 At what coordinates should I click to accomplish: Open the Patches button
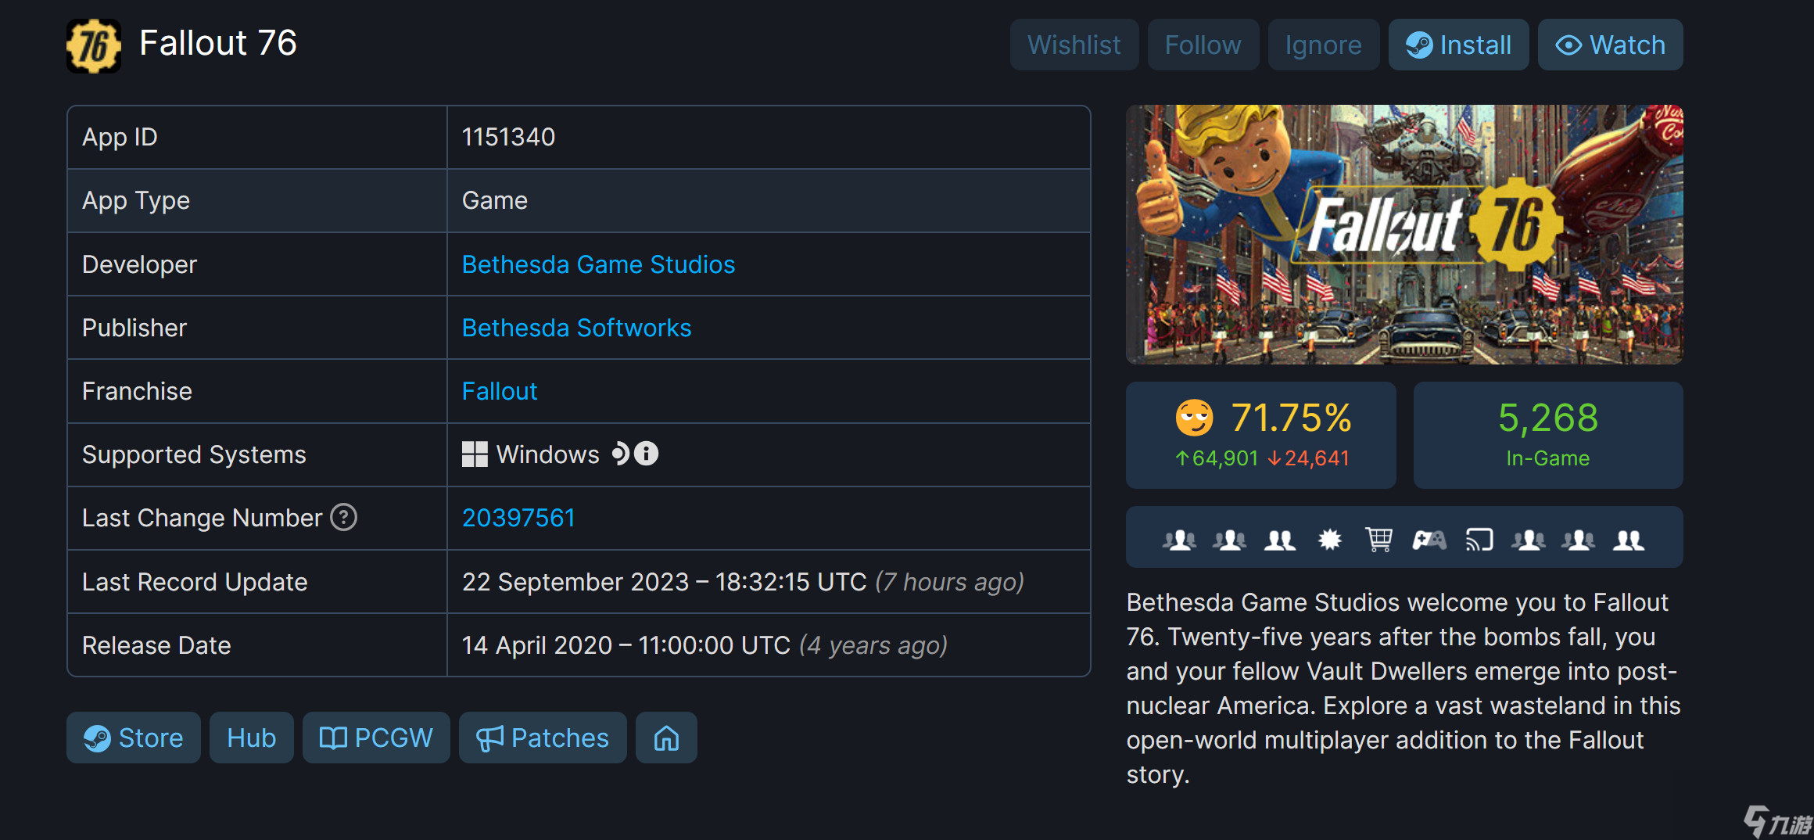click(543, 738)
